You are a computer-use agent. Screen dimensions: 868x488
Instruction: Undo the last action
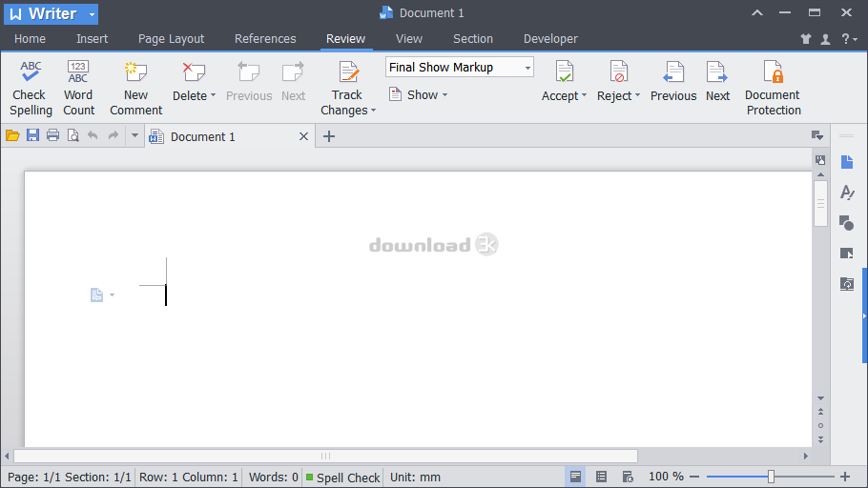93,135
